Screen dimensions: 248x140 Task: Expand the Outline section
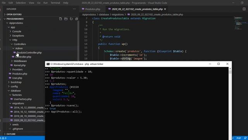click(x=11, y=134)
